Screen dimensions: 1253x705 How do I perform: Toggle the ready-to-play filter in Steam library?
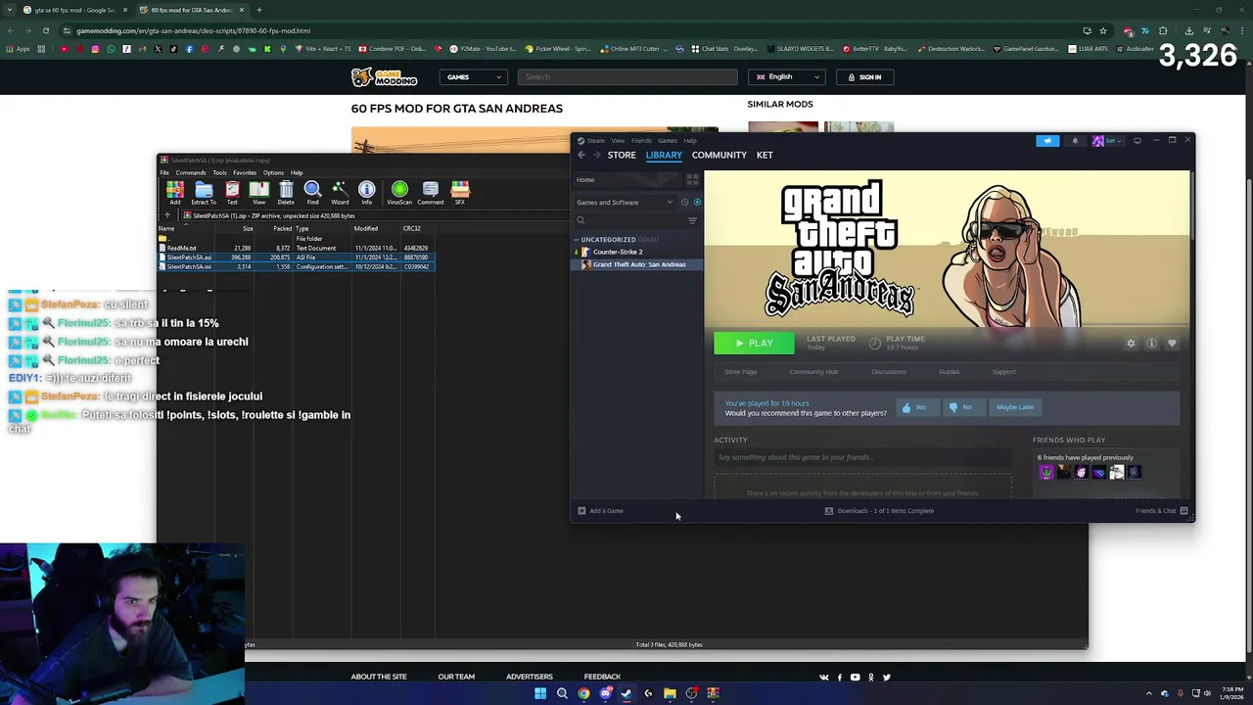point(697,203)
